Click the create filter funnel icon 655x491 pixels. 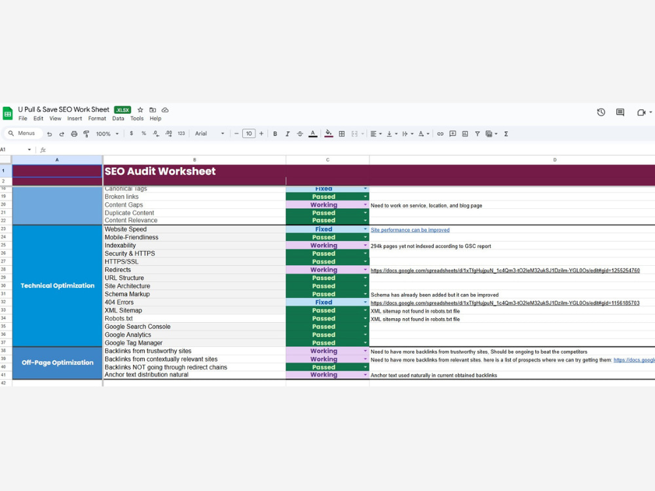[x=477, y=134]
